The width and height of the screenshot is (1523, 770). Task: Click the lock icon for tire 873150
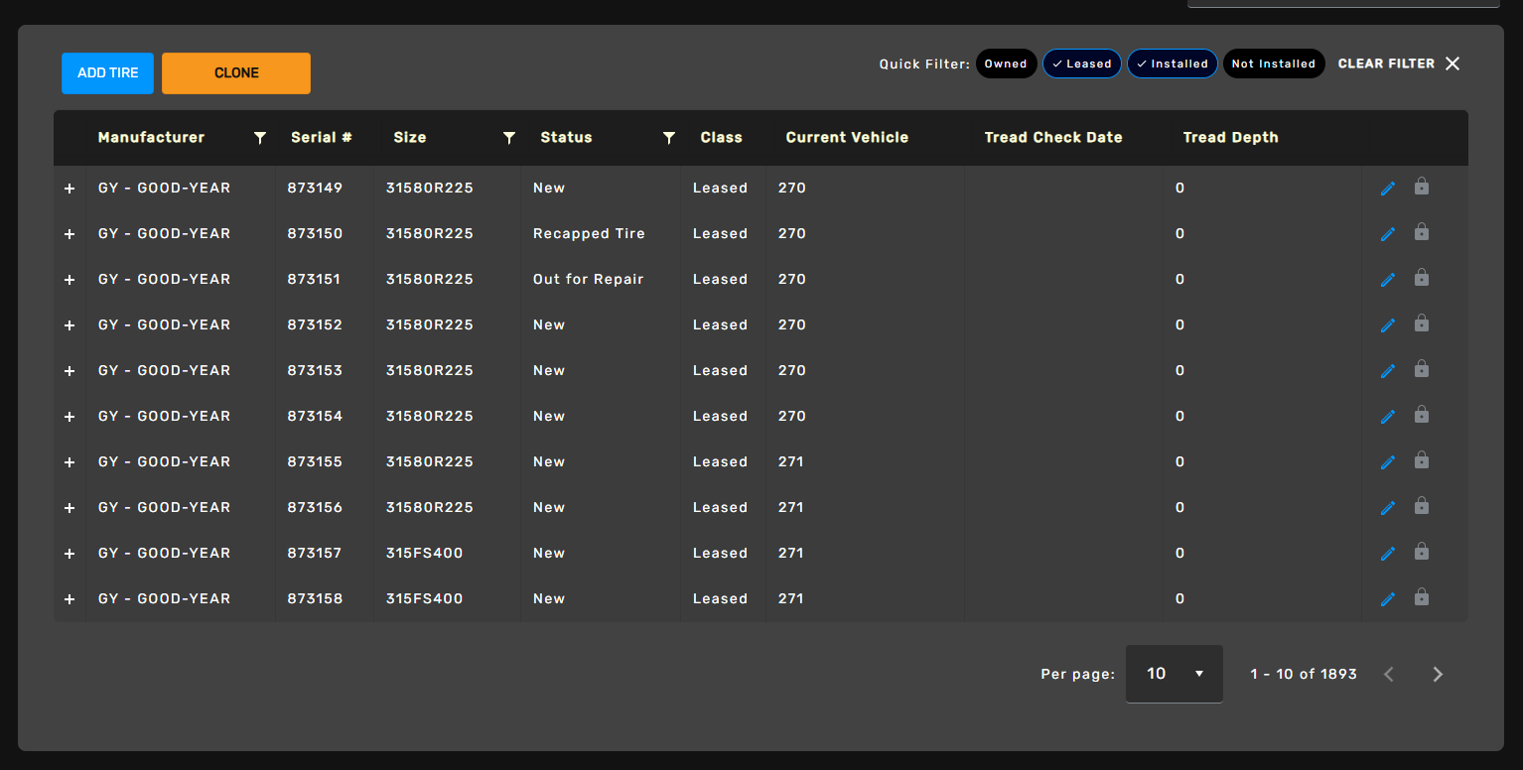[1421, 232]
